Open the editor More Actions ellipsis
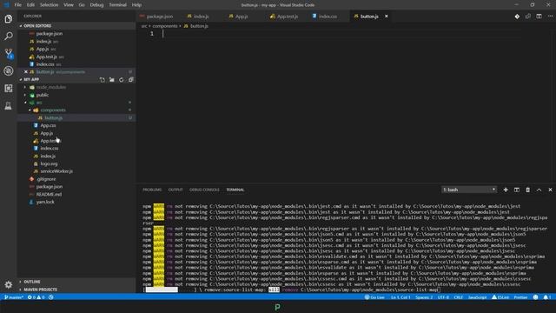 550,17
